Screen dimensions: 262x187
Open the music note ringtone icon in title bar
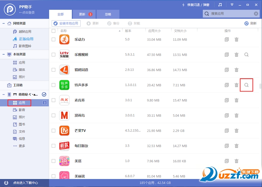point(220,5)
